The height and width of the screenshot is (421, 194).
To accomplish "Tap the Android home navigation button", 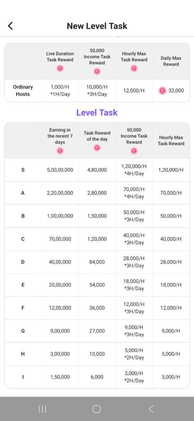I will (97, 409).
